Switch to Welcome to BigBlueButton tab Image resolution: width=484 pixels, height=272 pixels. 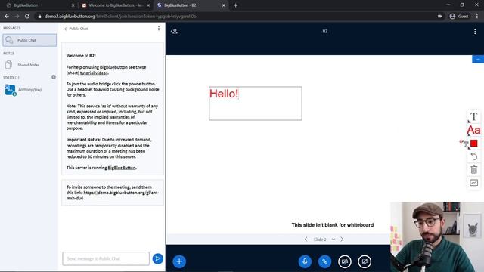click(116, 5)
